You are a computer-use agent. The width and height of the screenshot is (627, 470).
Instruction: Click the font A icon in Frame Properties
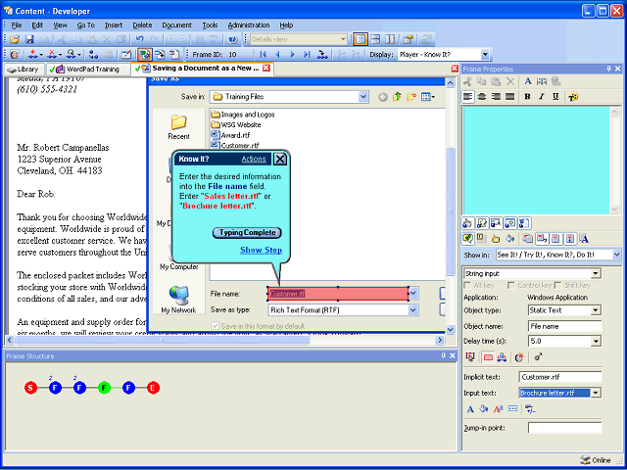tap(528, 81)
